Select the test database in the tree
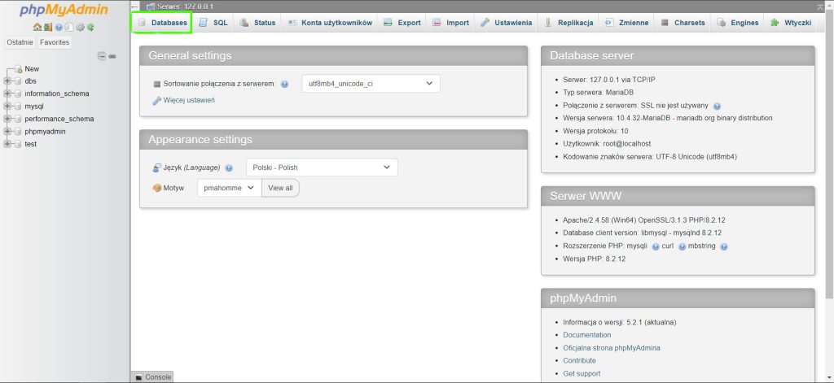This screenshot has height=383, width=834. pos(31,144)
